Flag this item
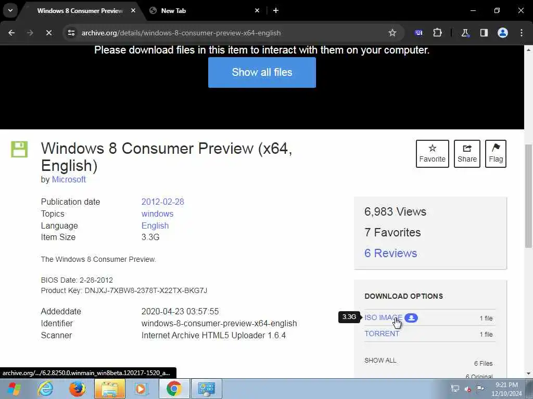The image size is (533, 399). [496, 154]
